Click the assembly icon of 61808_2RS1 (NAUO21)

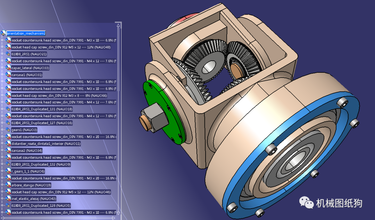point(8,54)
